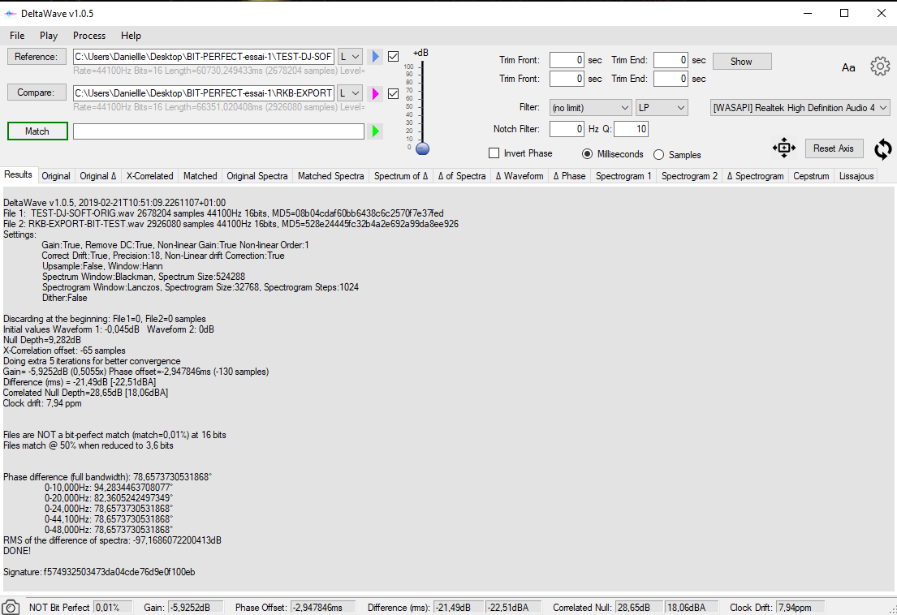Click the Reference: button
897x615 pixels.
coord(37,57)
